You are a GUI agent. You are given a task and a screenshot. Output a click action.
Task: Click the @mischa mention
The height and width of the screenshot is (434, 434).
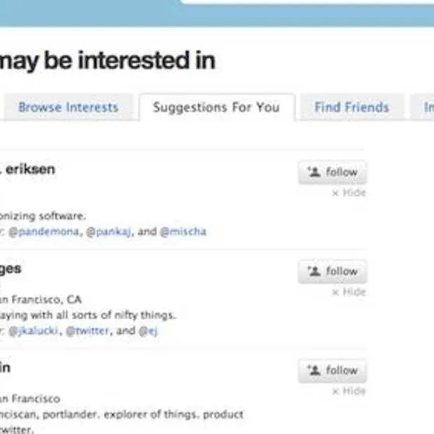(x=183, y=231)
